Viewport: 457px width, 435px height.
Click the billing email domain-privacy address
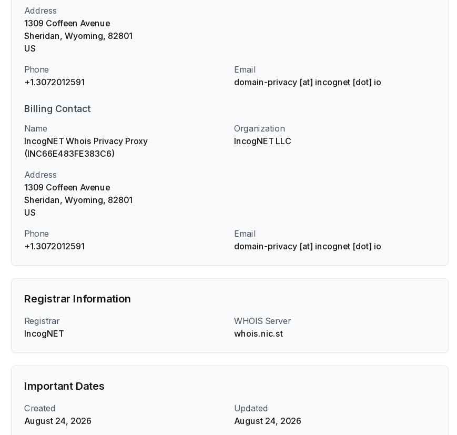[308, 246]
